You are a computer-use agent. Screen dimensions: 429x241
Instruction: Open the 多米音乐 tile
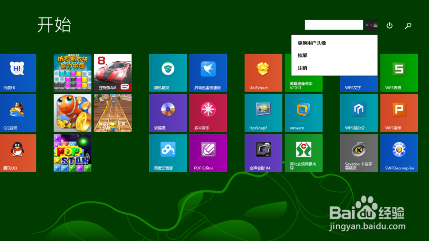pos(208,113)
